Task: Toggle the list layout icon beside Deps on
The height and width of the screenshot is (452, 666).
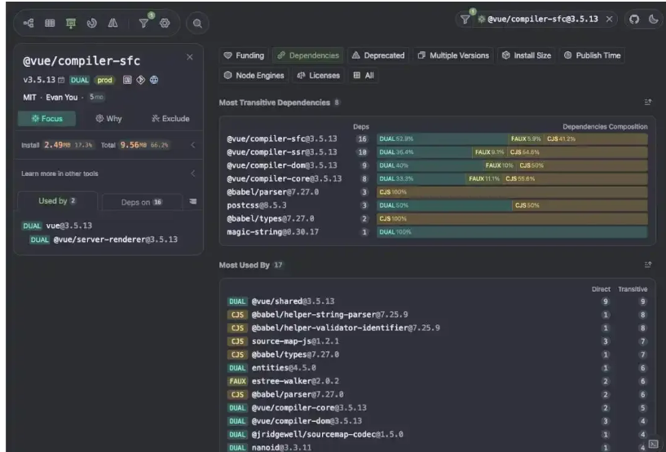Action: [x=193, y=202]
